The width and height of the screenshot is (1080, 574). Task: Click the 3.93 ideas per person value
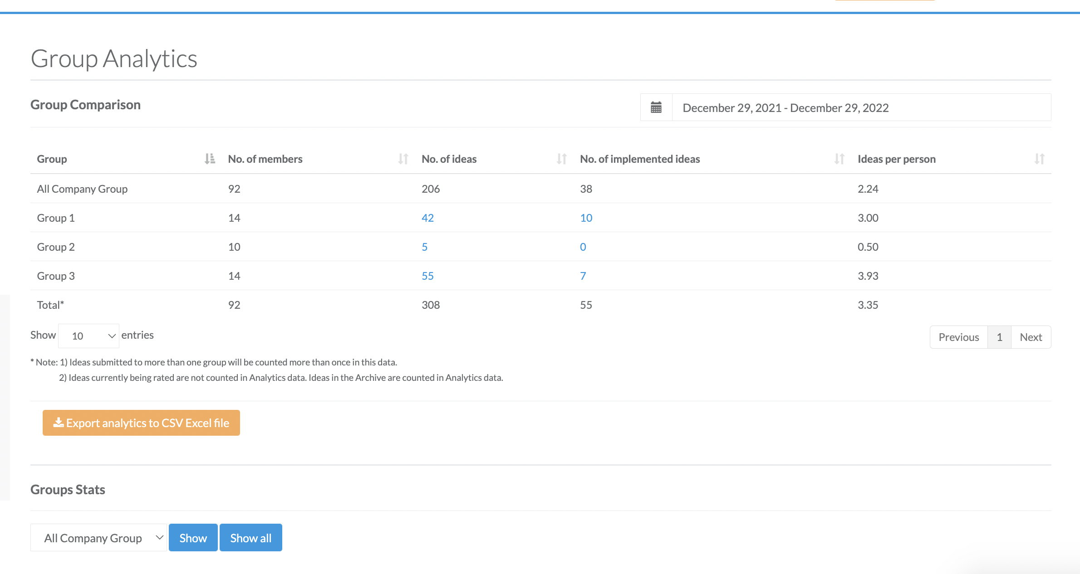pyautogui.click(x=868, y=276)
